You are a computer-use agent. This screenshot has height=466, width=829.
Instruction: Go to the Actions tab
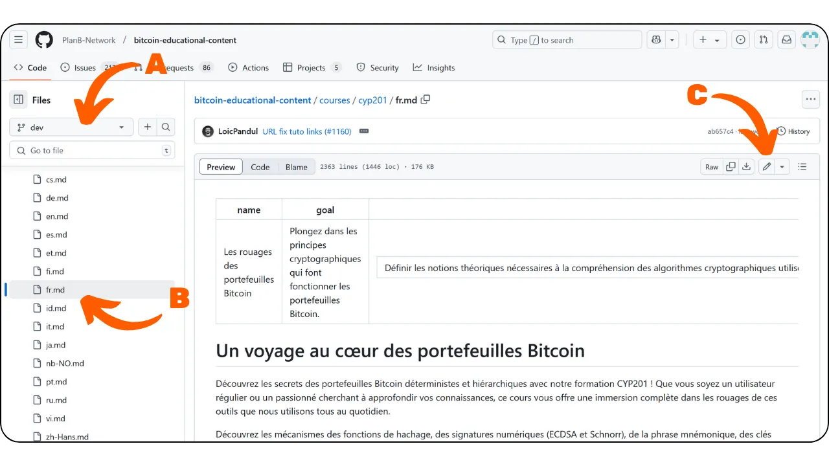click(x=249, y=67)
